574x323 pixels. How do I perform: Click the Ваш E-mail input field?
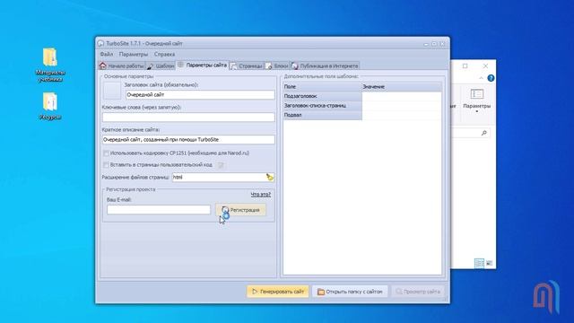tap(159, 210)
